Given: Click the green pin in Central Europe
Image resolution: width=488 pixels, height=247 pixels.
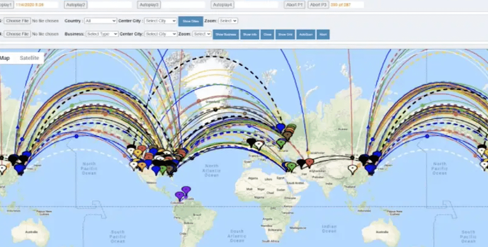Looking at the screenshot, I should 281,143.
